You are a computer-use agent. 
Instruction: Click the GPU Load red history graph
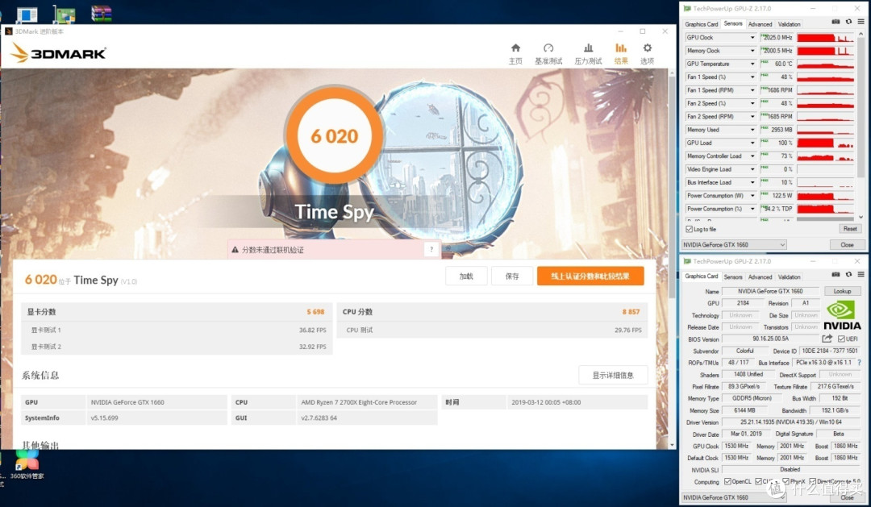825,143
